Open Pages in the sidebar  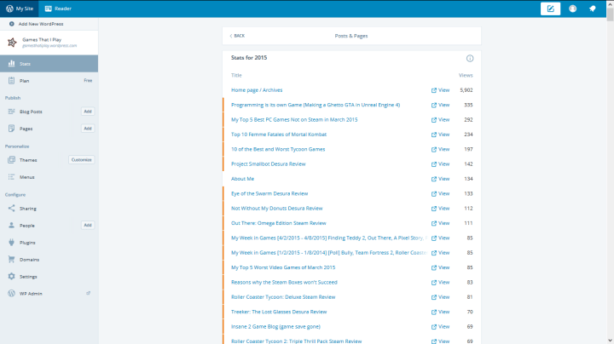click(x=26, y=129)
